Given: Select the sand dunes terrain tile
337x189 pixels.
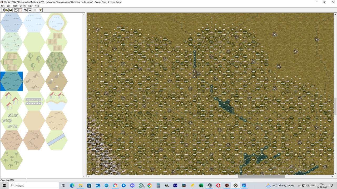Looking at the screenshot, I should [57, 120].
